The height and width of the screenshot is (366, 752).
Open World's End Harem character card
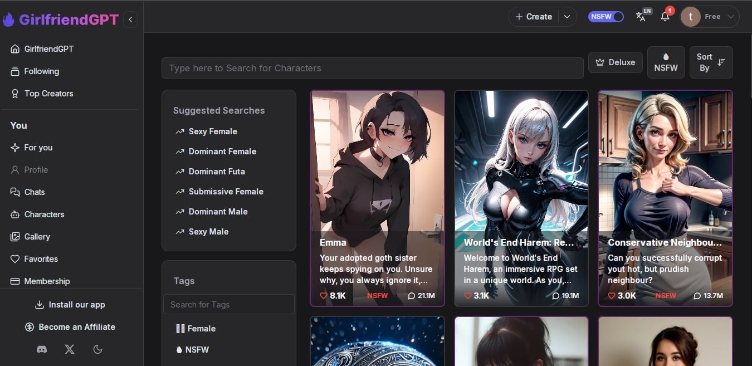click(x=521, y=198)
